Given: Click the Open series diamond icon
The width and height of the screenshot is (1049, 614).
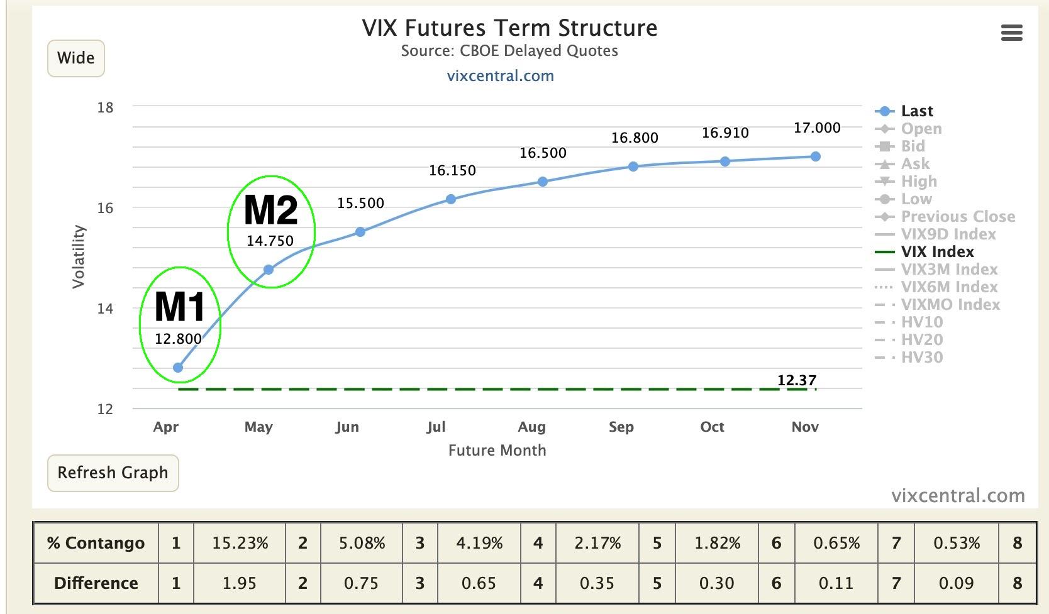Looking at the screenshot, I should pyautogui.click(x=884, y=129).
